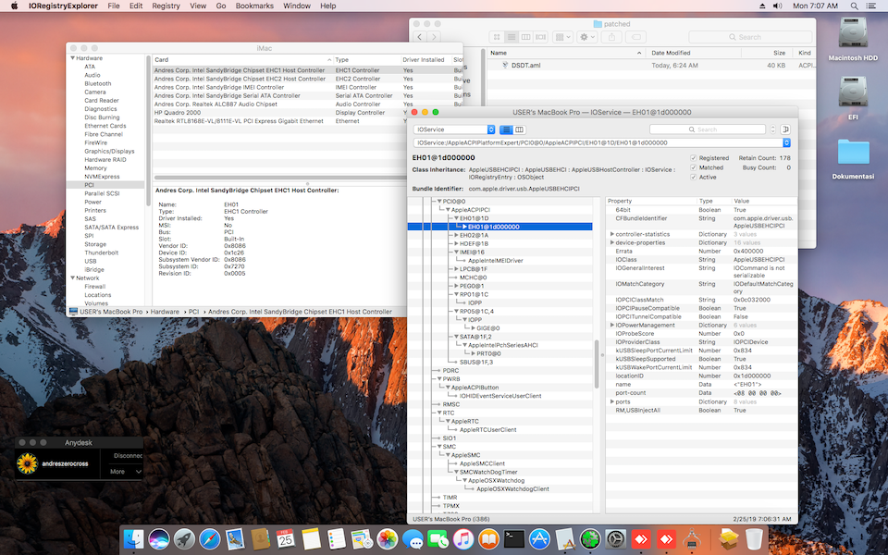Viewport: 888px width, 555px height.
Task: Open the Registry menu
Action: tap(166, 6)
